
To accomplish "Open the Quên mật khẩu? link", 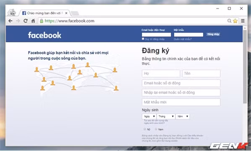I will 183,39.
